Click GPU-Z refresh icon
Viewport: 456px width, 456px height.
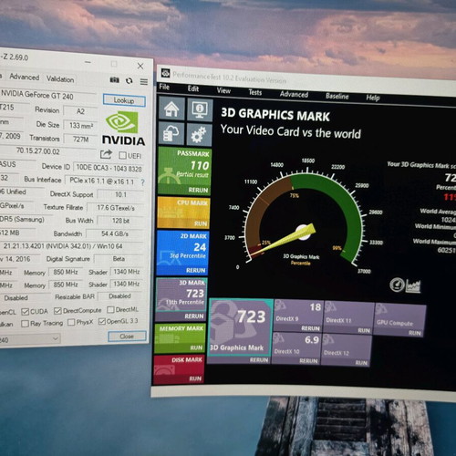[130, 80]
